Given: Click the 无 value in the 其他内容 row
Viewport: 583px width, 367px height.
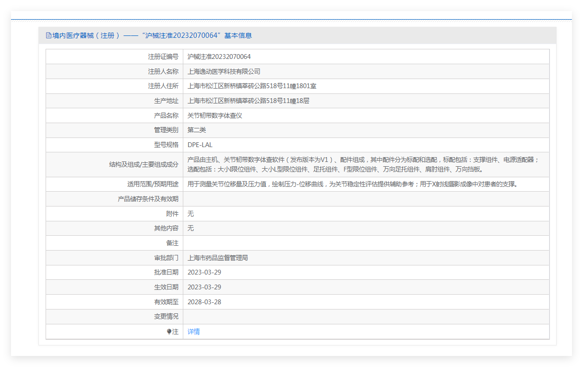Looking at the screenshot, I should pyautogui.click(x=190, y=229).
